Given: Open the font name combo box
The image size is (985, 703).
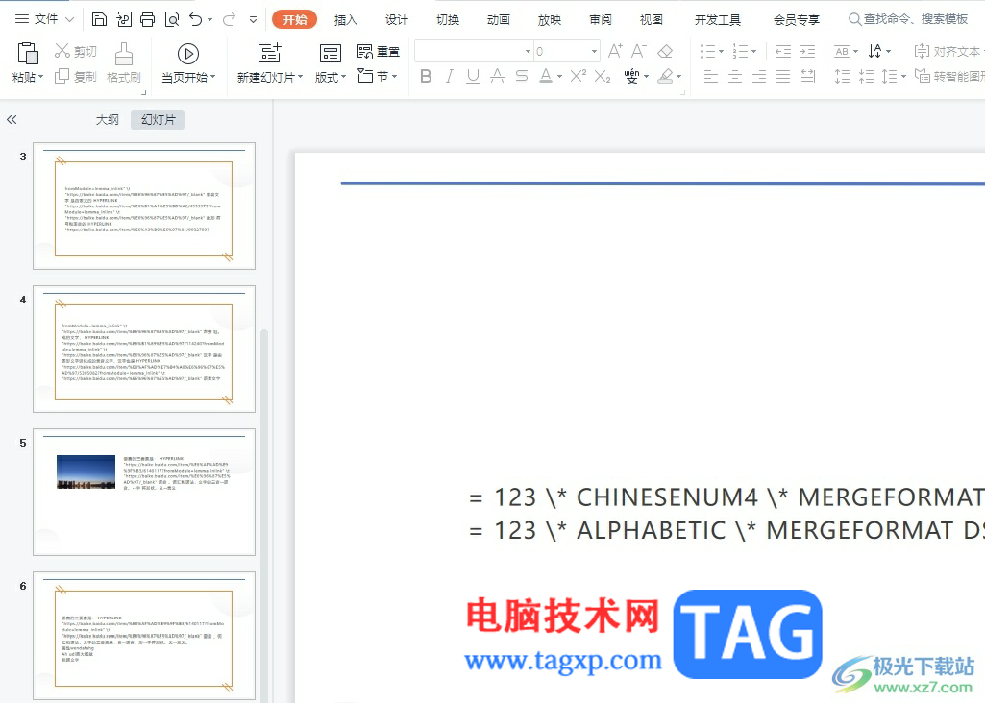Looking at the screenshot, I should 474,52.
